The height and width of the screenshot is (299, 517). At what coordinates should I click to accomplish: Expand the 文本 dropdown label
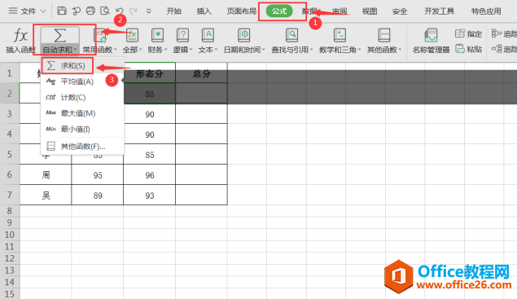point(208,50)
